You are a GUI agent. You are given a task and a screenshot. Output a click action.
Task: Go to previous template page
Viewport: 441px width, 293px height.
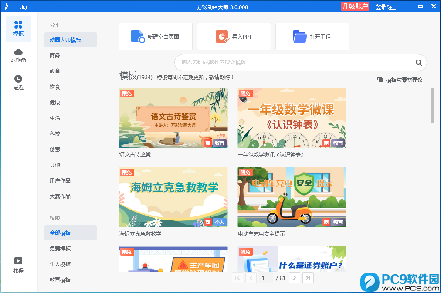click(x=251, y=278)
